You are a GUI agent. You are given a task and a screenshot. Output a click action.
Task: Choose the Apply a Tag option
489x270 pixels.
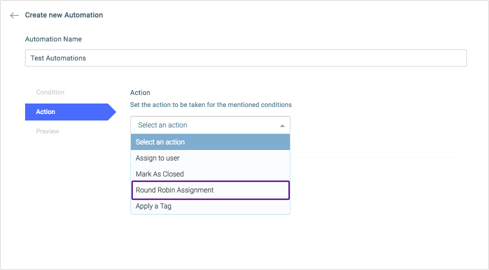pyautogui.click(x=210, y=206)
